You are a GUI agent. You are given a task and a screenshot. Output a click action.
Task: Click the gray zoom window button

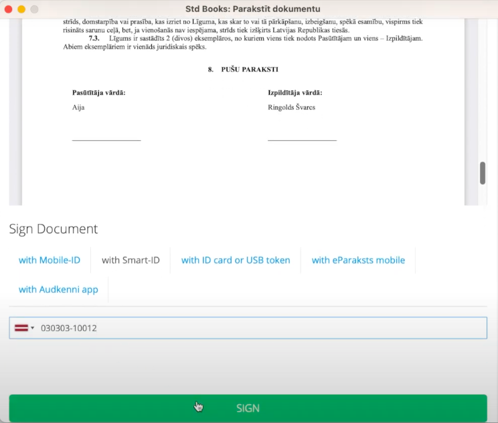(34, 9)
